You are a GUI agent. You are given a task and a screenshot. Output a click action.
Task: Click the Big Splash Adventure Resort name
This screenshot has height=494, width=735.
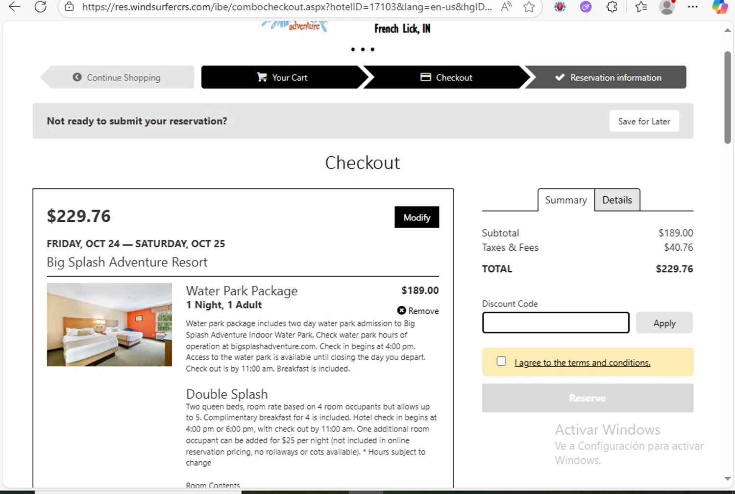click(127, 262)
